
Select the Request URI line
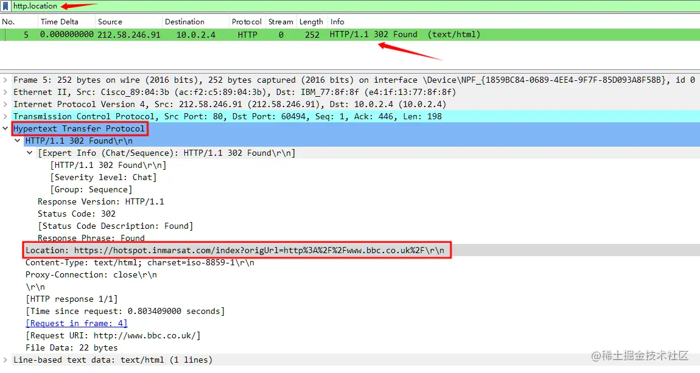point(113,335)
